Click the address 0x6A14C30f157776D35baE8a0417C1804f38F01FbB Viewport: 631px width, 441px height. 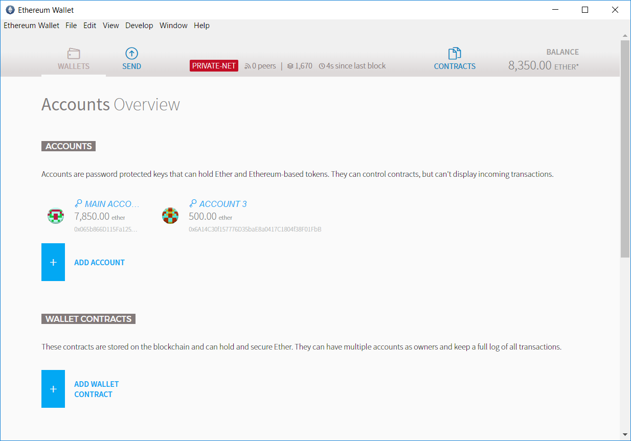click(255, 229)
